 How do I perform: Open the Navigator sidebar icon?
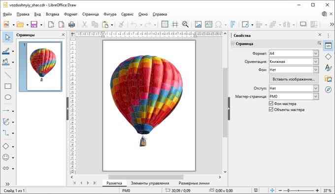click(328, 90)
